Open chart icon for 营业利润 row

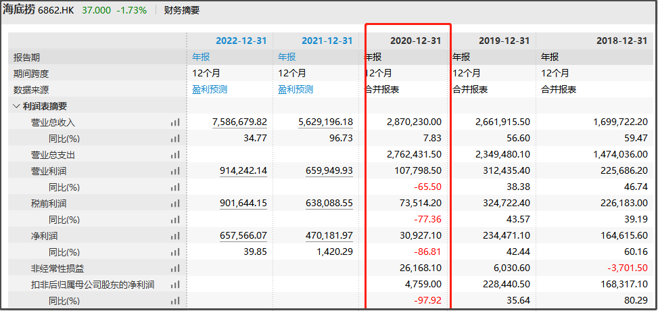[x=175, y=171]
